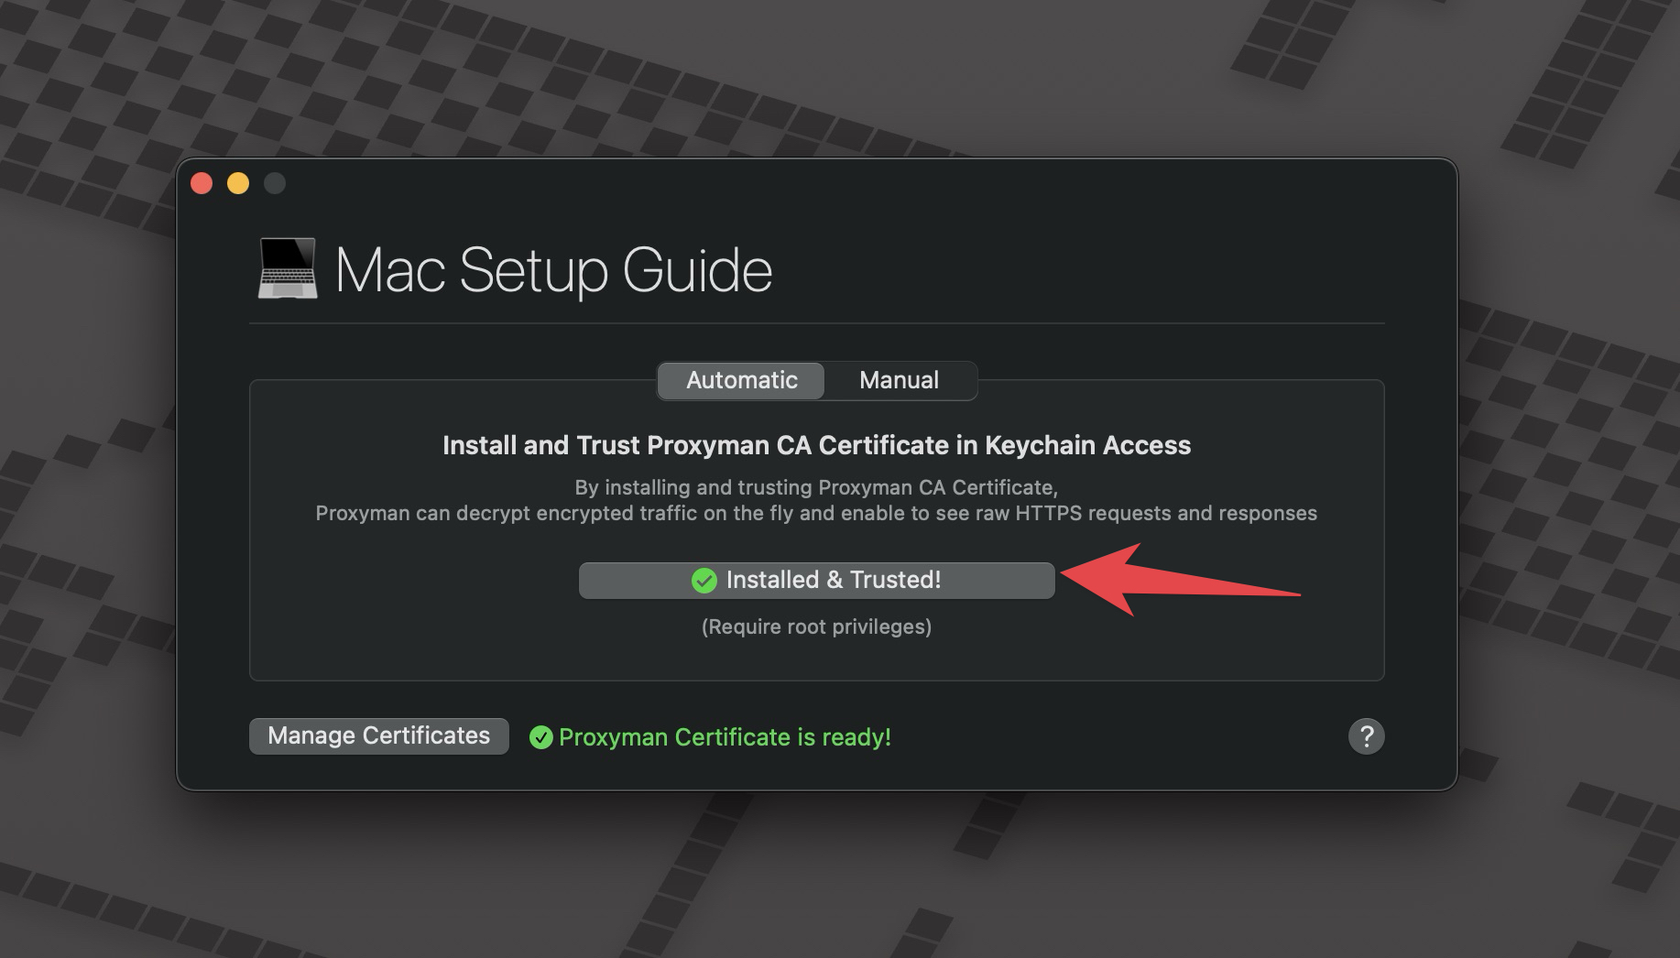Click the Installed & Trusted button
Image resolution: width=1680 pixels, height=958 pixels.
[816, 581]
